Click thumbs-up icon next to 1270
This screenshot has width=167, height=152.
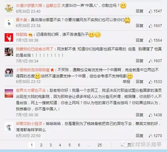coord(150,136)
